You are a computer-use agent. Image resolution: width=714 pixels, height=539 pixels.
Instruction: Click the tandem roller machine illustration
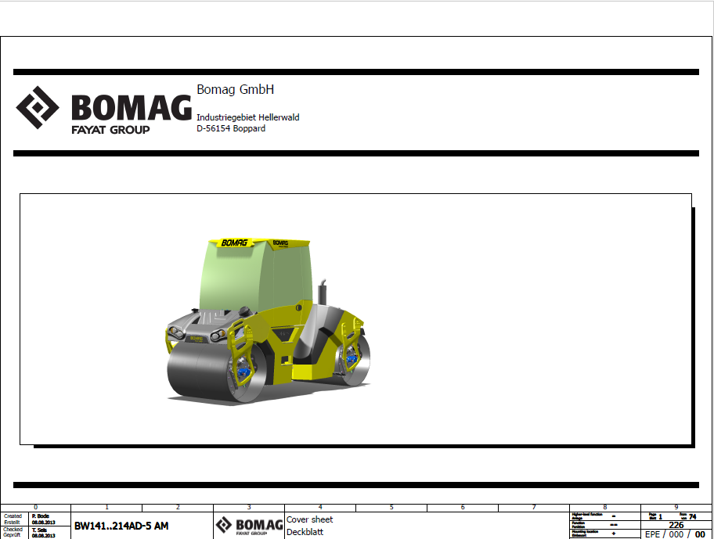click(x=268, y=321)
